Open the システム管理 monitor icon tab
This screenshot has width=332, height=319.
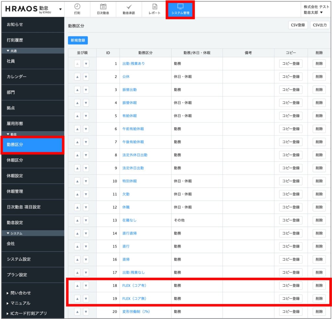(x=180, y=9)
